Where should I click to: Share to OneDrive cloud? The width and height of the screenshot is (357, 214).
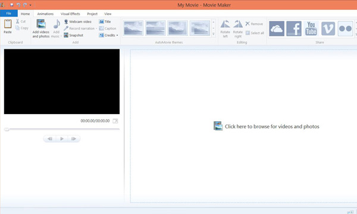(x=277, y=29)
